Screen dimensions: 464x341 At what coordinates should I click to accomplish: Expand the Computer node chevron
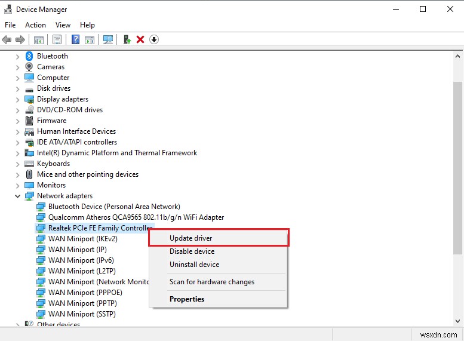17,78
